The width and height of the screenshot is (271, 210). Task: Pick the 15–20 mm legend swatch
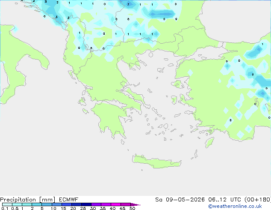[66, 204]
